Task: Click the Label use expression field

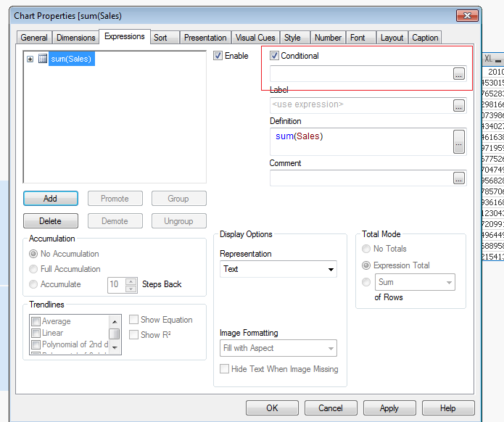Action: [361, 105]
